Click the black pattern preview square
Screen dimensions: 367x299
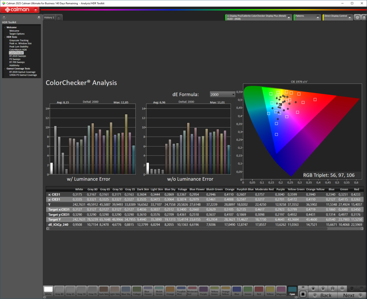point(302,294)
